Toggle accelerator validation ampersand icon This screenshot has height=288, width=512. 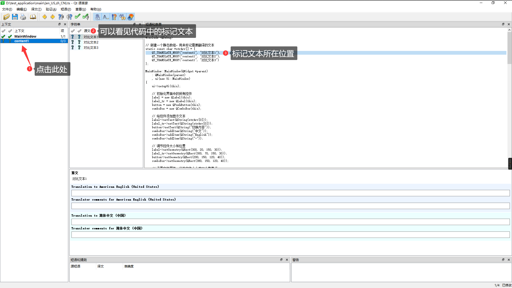point(98,17)
